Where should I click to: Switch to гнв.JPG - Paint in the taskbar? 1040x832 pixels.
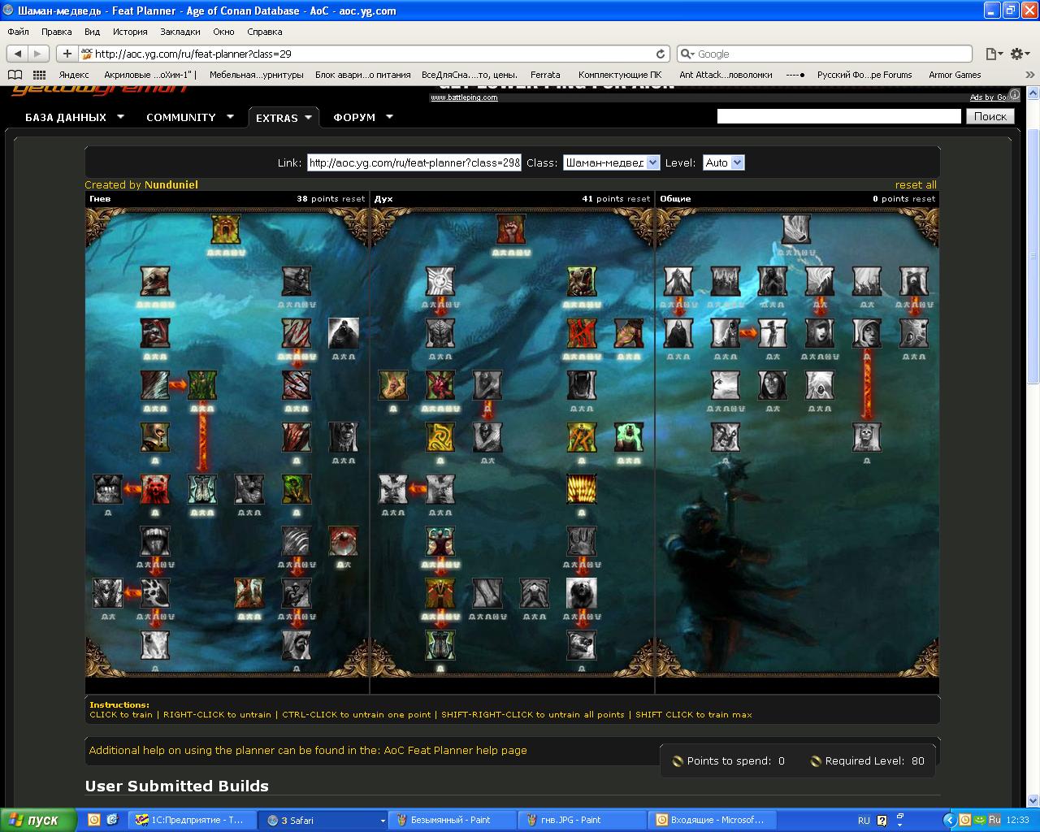tap(581, 820)
